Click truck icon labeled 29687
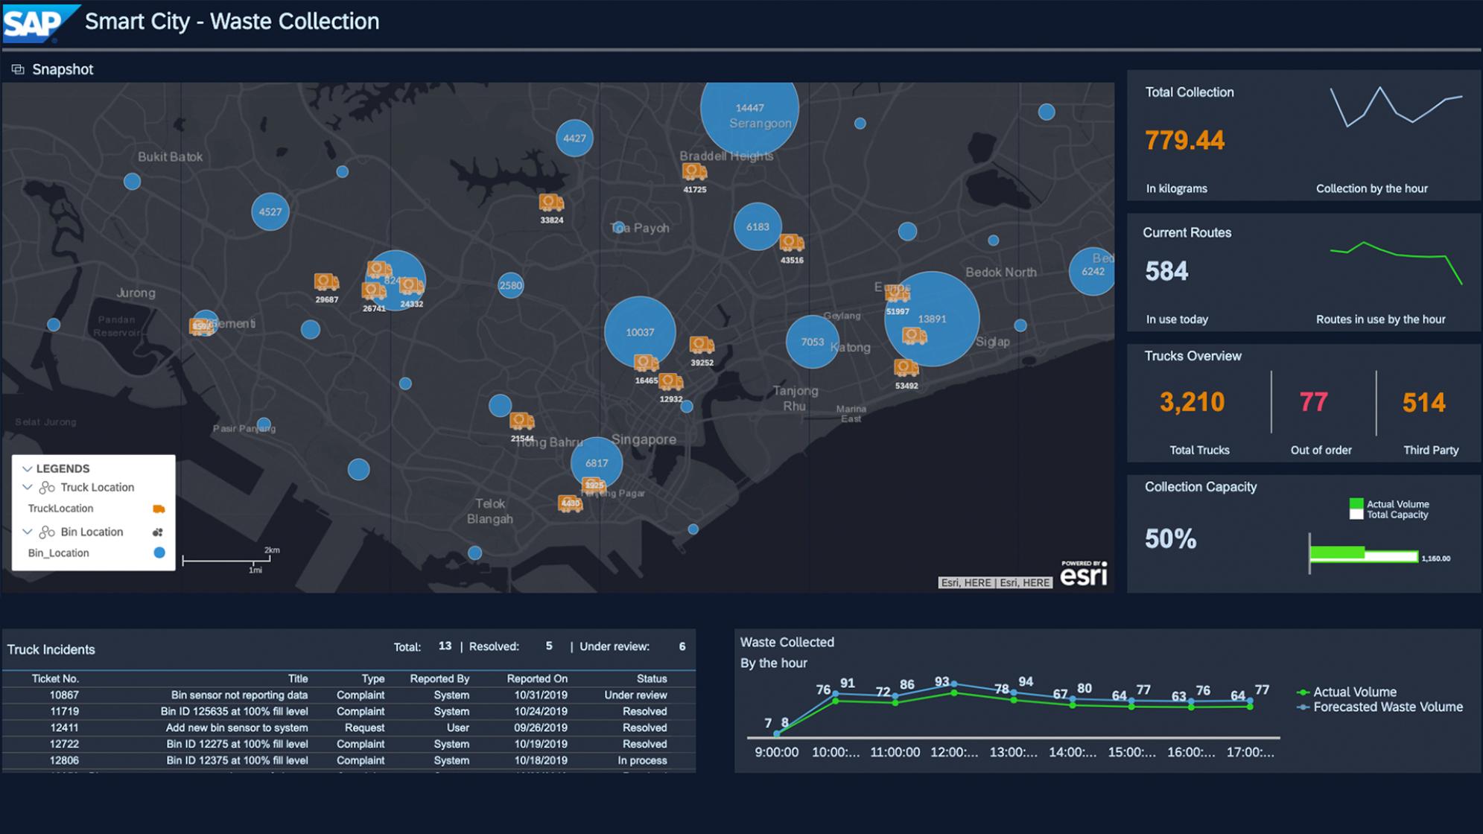The height and width of the screenshot is (834, 1483). point(326,282)
